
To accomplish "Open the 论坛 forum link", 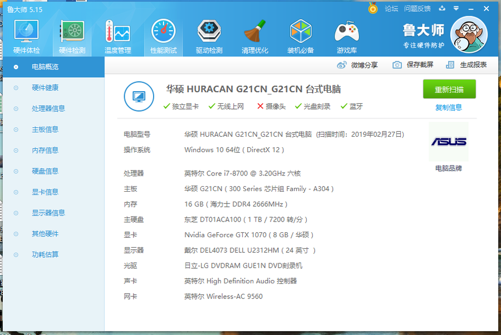I will point(391,8).
